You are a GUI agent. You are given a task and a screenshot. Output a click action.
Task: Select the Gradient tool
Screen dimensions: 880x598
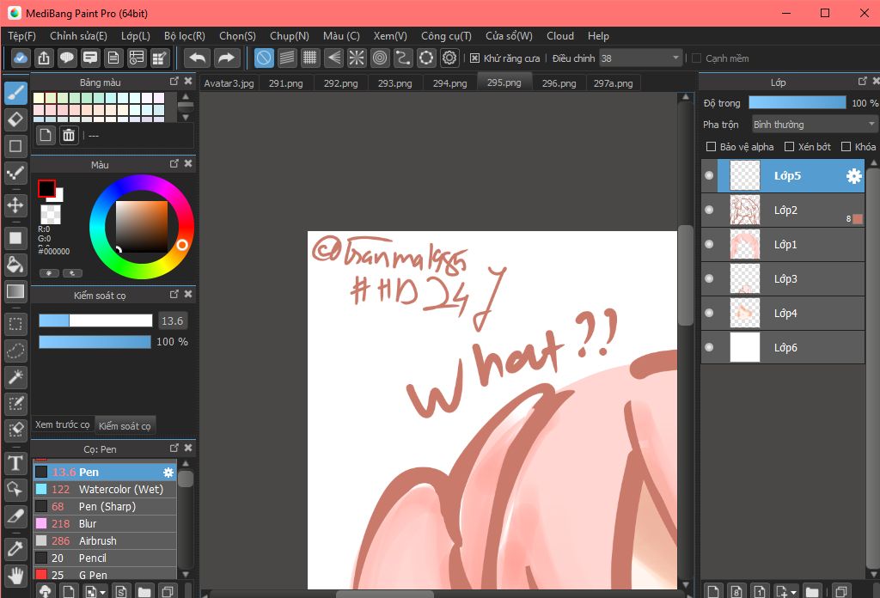click(15, 291)
